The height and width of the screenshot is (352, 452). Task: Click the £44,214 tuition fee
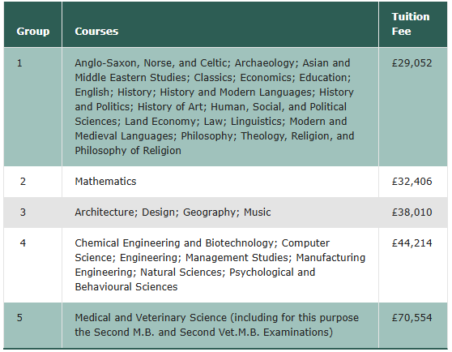412,243
